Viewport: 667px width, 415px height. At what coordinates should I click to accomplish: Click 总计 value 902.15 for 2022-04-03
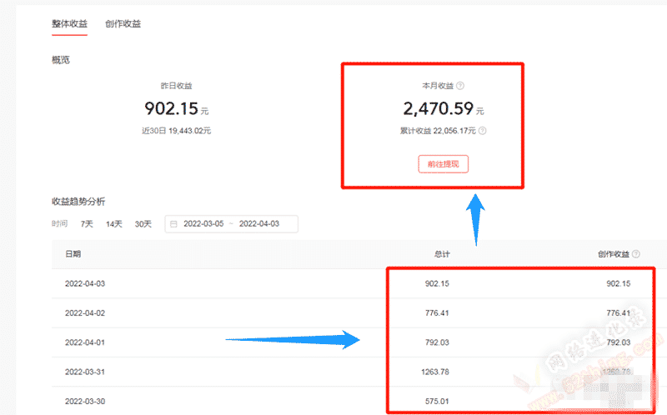pos(437,283)
